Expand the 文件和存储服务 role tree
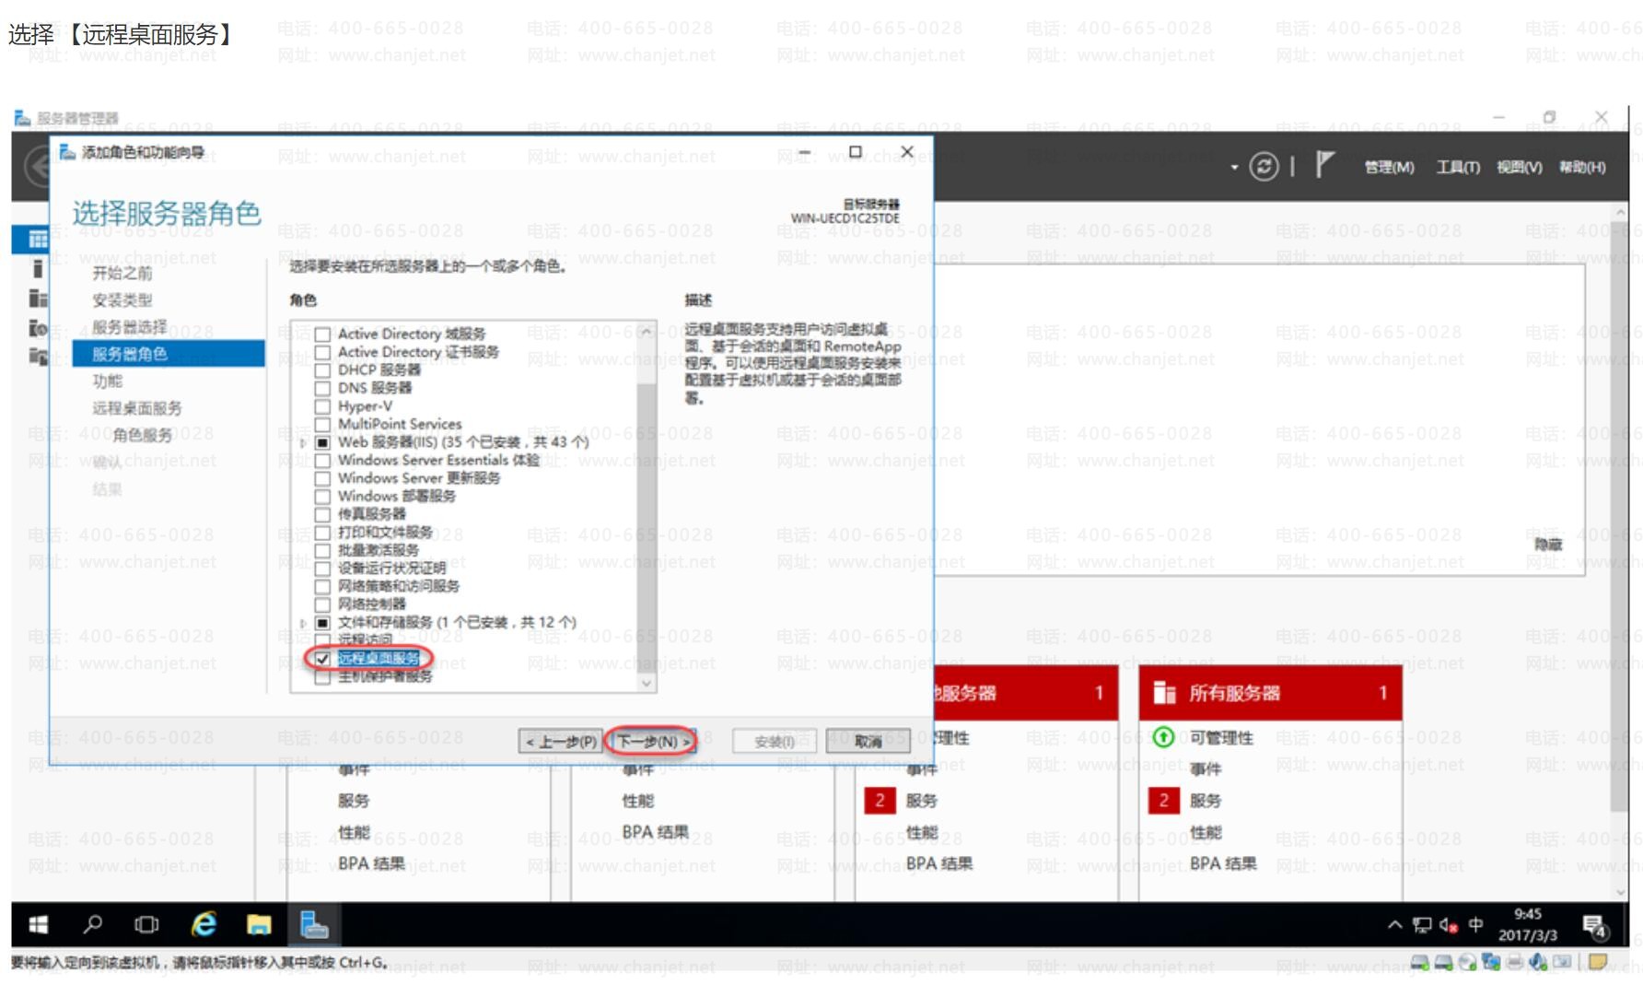The height and width of the screenshot is (985, 1643). click(303, 623)
